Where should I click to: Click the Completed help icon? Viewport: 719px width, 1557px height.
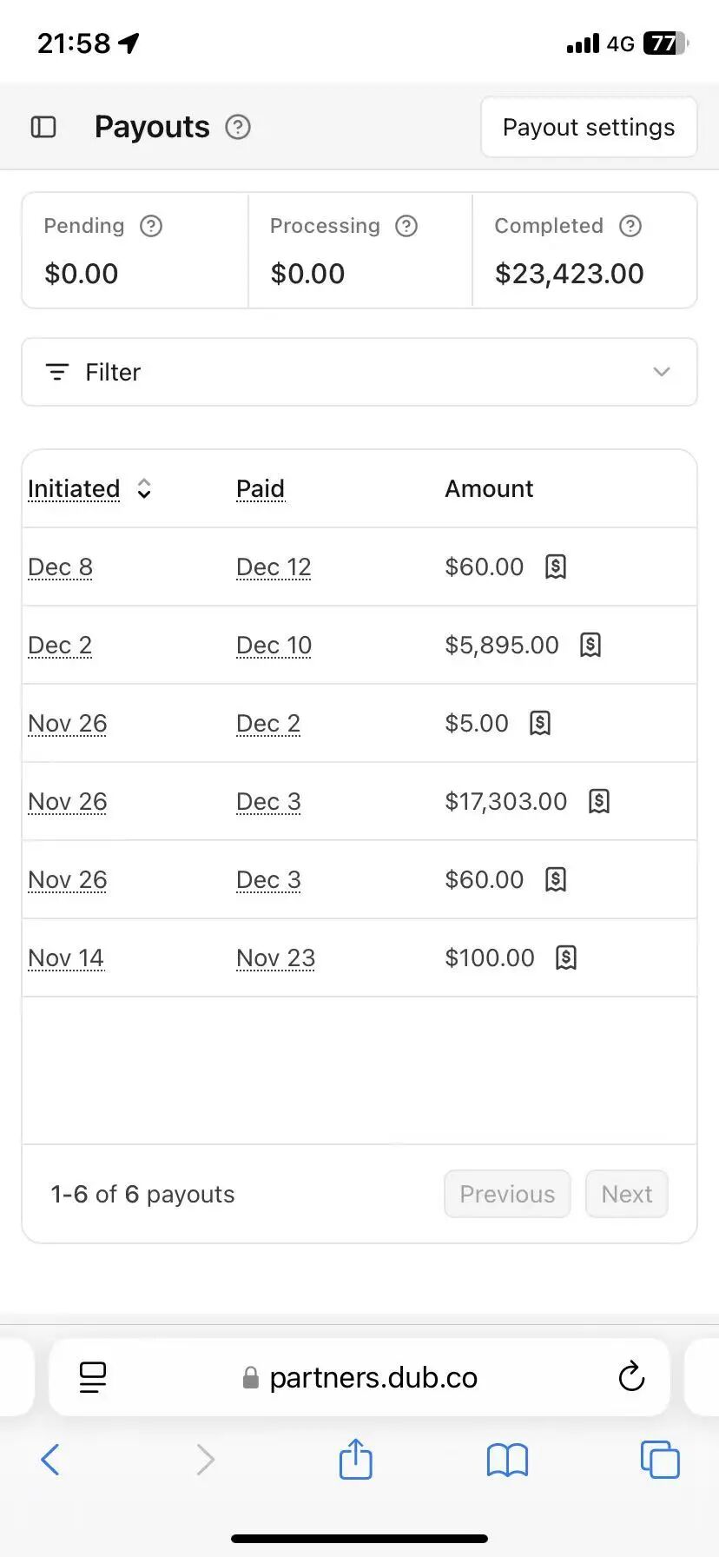pos(630,227)
